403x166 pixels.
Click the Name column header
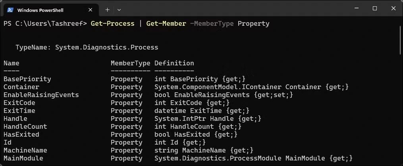pos(11,63)
